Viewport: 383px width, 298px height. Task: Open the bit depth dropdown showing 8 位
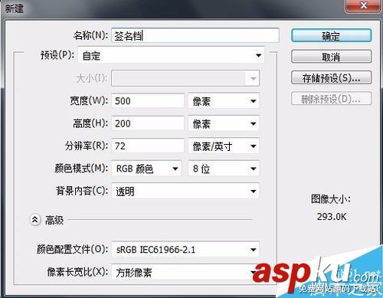[224, 169]
